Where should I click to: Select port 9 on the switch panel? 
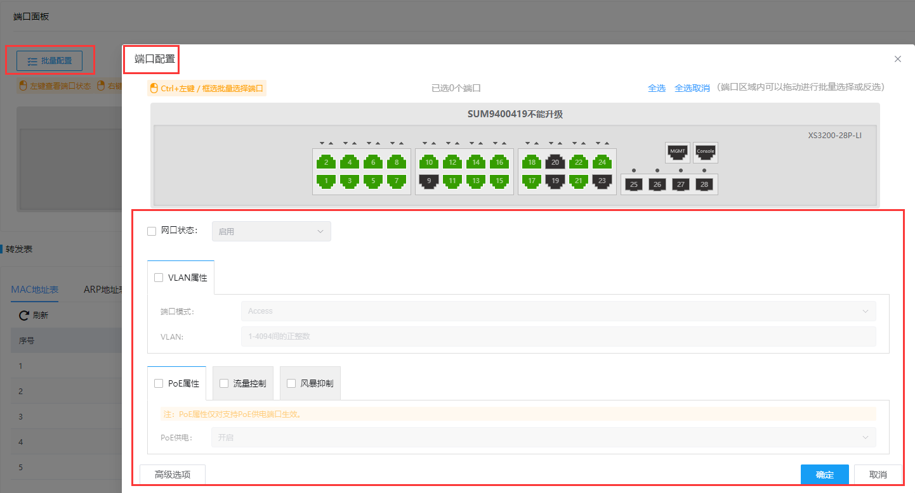click(x=429, y=181)
